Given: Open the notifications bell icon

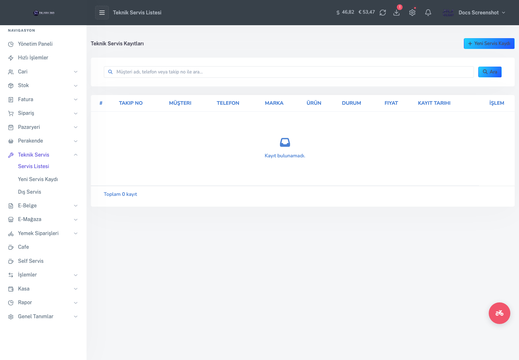Looking at the screenshot, I should point(428,13).
